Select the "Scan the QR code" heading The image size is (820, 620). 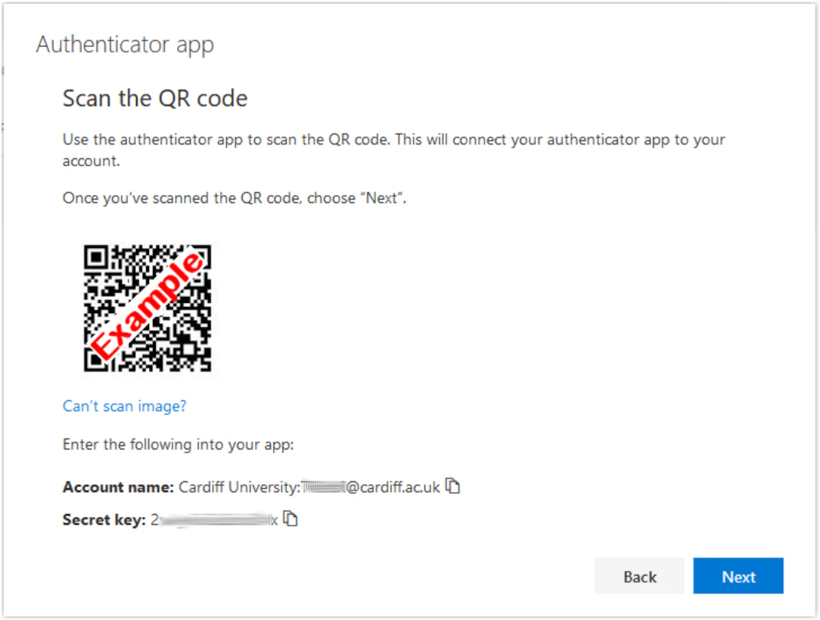[x=155, y=99]
